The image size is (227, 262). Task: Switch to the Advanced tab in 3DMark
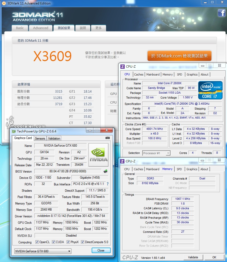click(41, 28)
